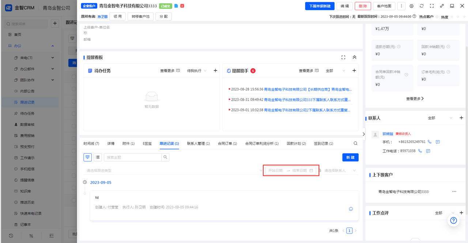468x243 pixels.
Task: Click the play icon in the header toolbar
Action: [411, 6]
